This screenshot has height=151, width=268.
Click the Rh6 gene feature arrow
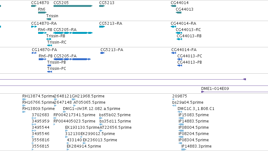tap(42, 13)
